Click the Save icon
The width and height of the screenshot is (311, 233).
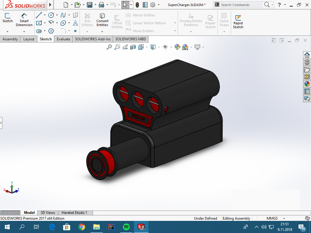(x=90, y=5)
